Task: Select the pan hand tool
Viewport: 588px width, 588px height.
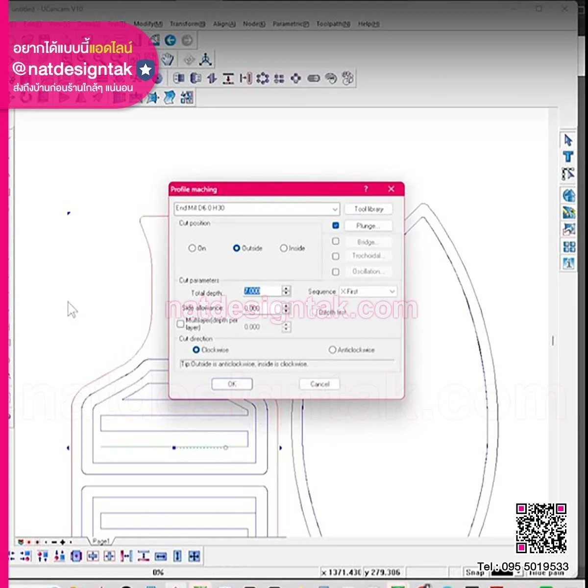Action: [x=168, y=59]
